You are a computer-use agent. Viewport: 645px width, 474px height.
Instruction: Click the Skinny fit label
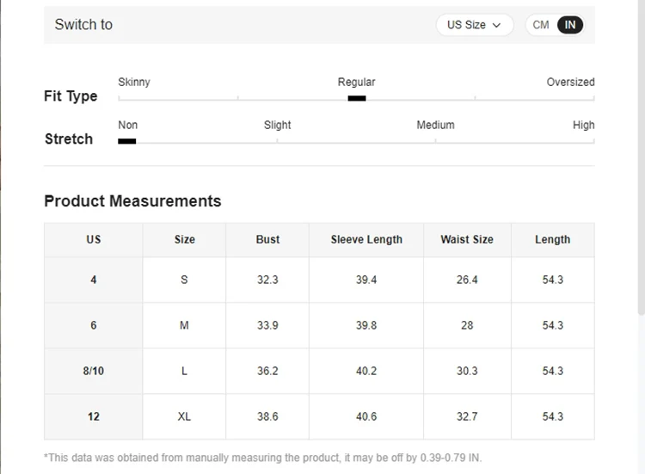[134, 82]
